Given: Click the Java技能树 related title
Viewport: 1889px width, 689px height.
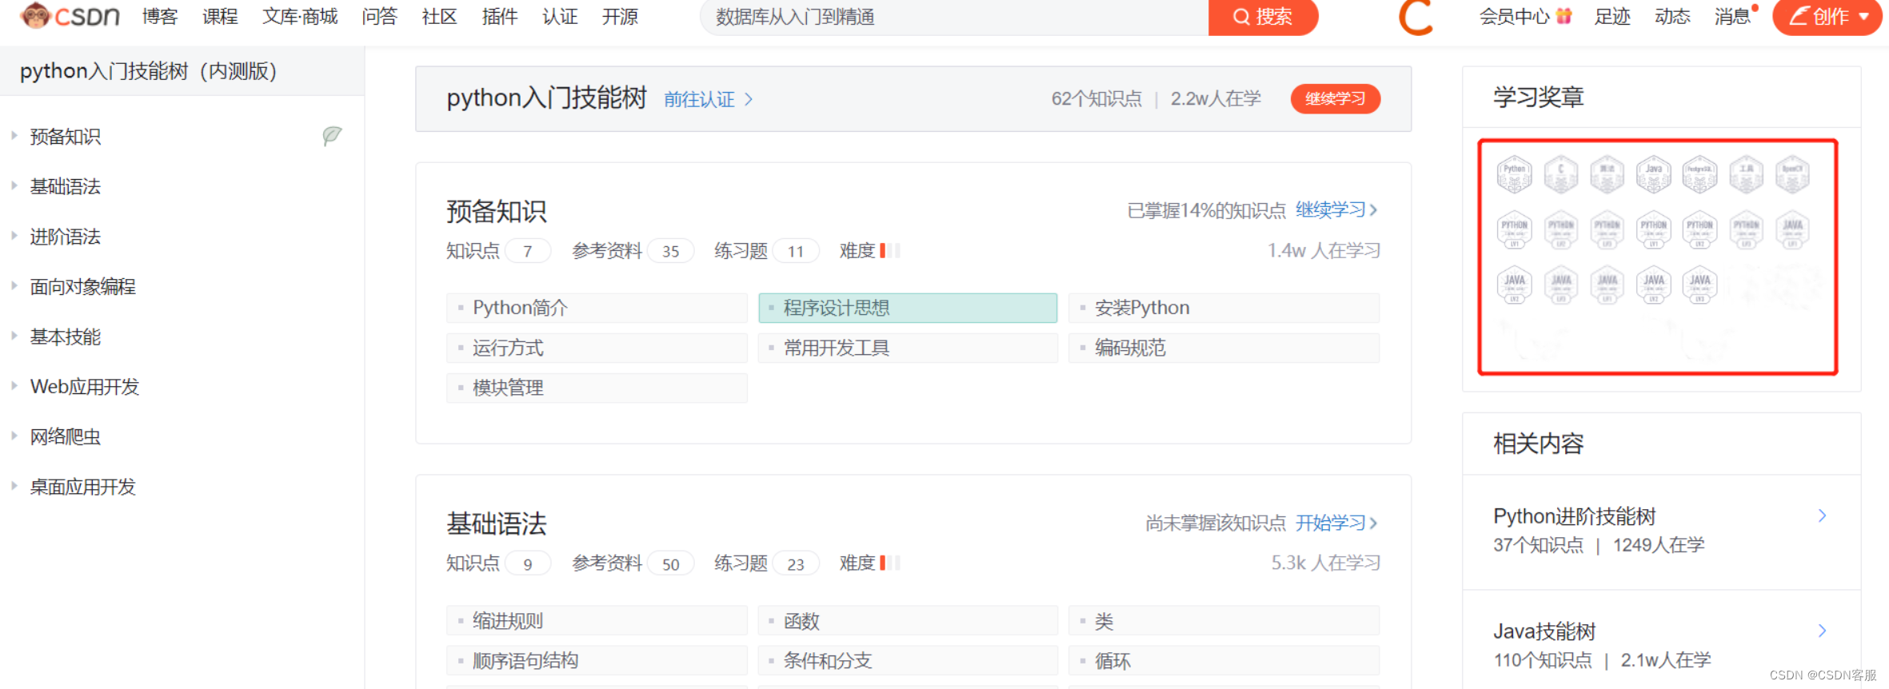Looking at the screenshot, I should (1544, 631).
